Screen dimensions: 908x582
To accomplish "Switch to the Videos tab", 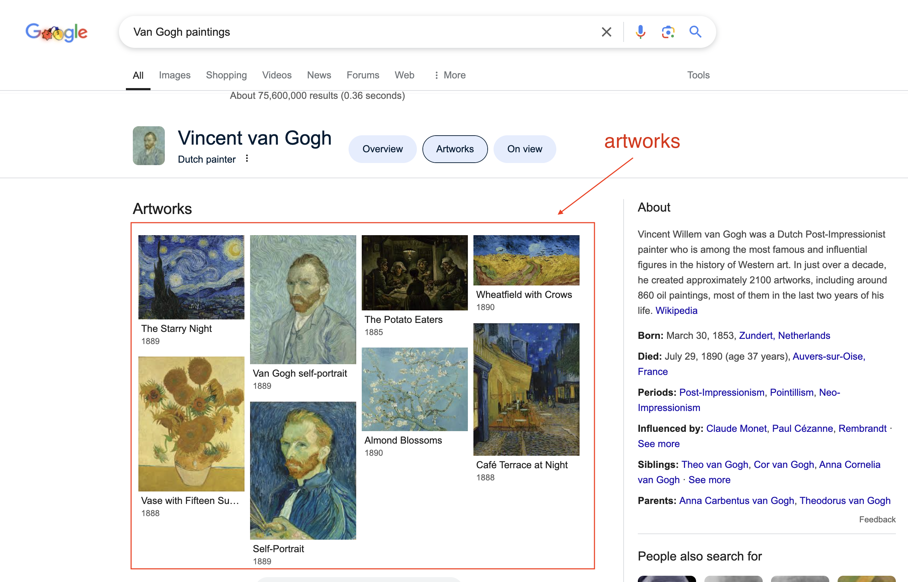I will click(x=276, y=75).
